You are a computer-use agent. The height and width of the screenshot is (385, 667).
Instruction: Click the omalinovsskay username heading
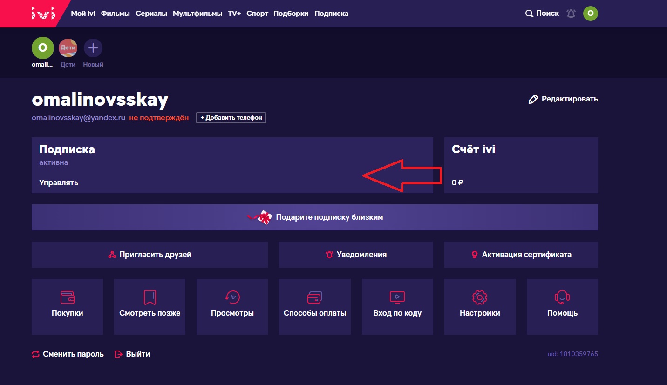[x=100, y=99]
